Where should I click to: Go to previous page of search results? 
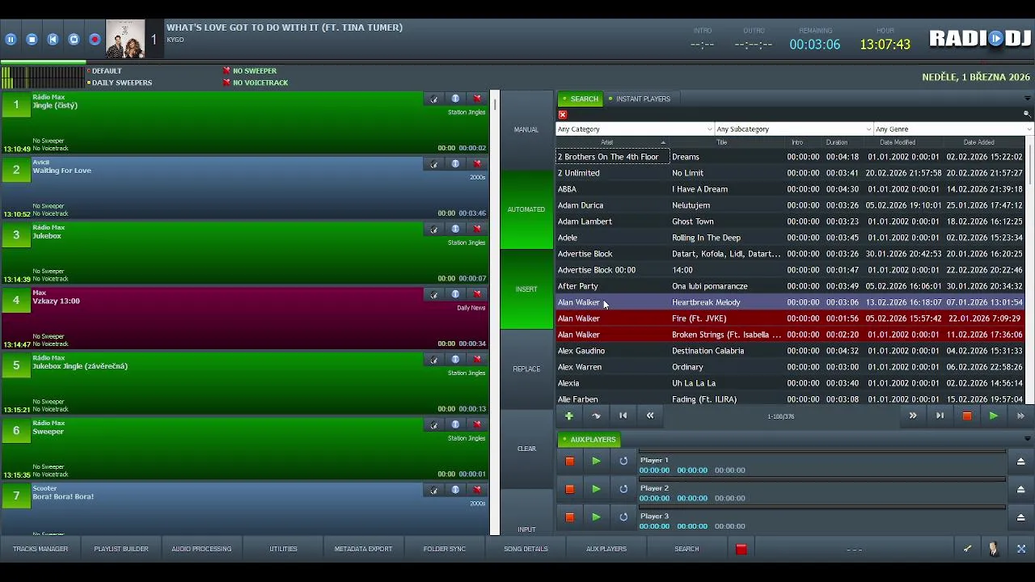point(650,415)
